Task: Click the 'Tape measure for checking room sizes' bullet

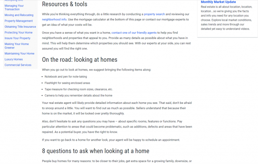Action: coord(79,89)
